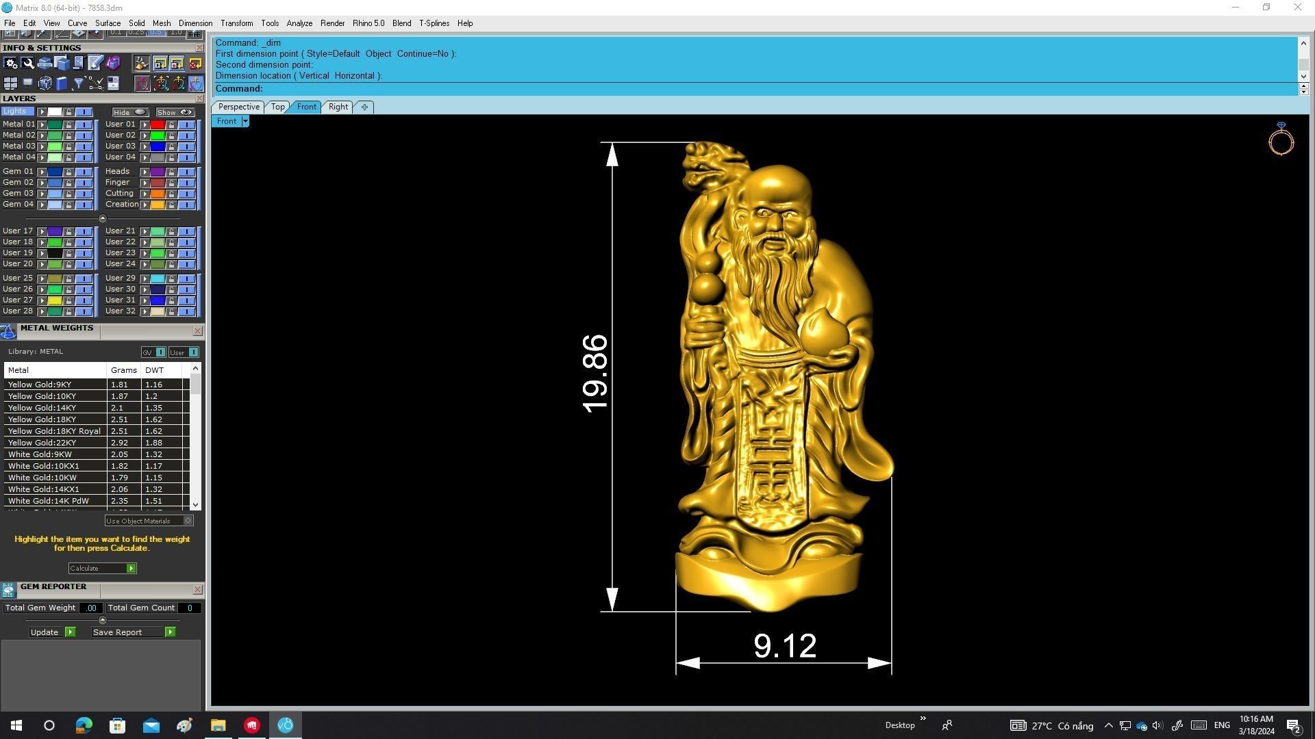Viewport: 1315px width, 739px height.
Task: Toggle the Heads layer lock
Action: point(171,172)
